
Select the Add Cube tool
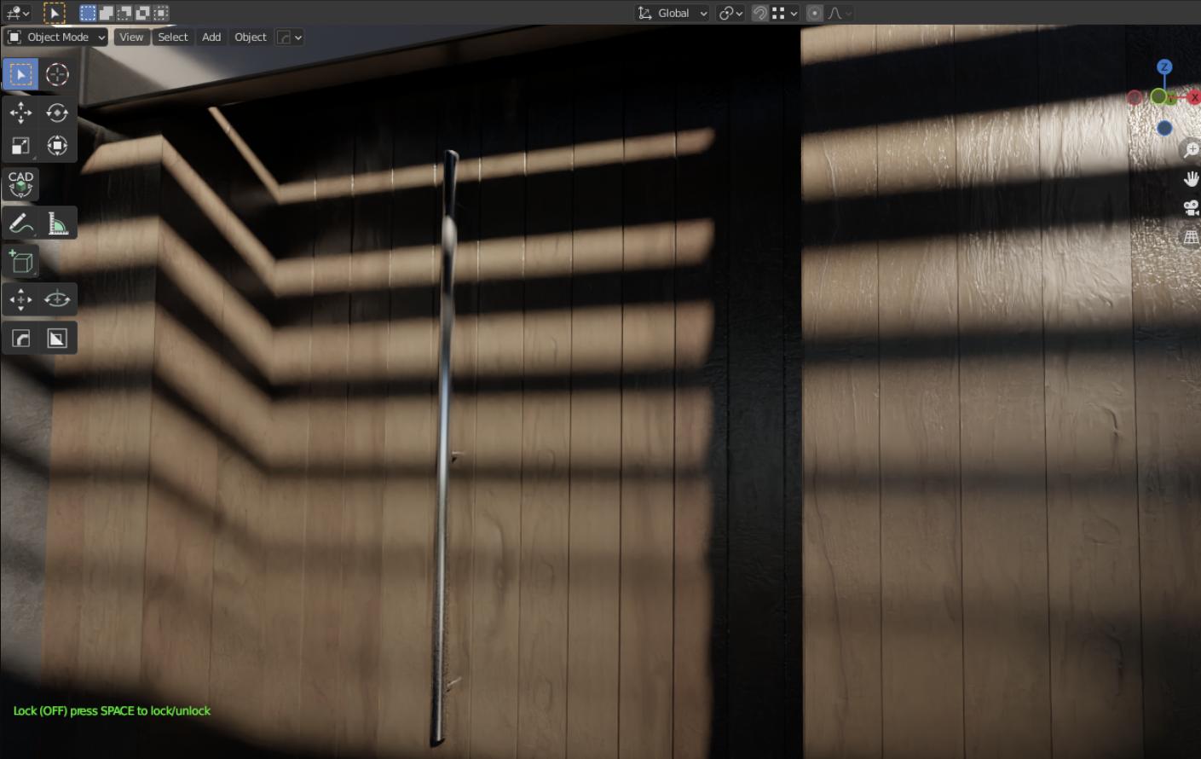(x=20, y=262)
